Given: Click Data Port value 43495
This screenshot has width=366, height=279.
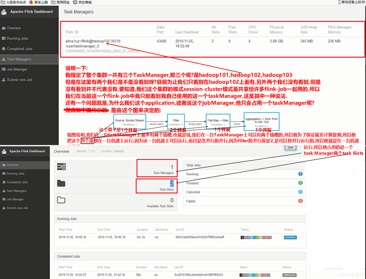Looking at the screenshot, I should [x=162, y=41].
